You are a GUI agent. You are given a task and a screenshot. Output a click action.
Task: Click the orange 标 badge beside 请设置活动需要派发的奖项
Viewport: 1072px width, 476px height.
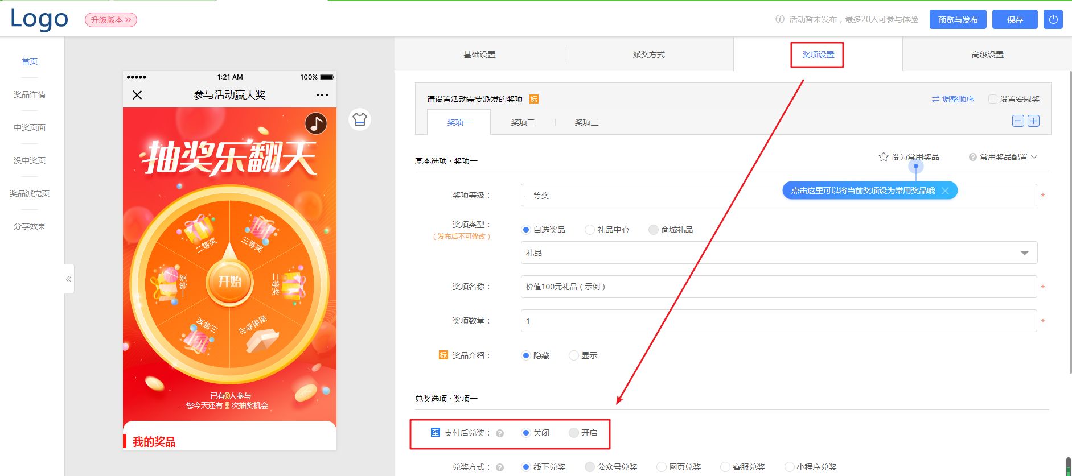pos(534,99)
